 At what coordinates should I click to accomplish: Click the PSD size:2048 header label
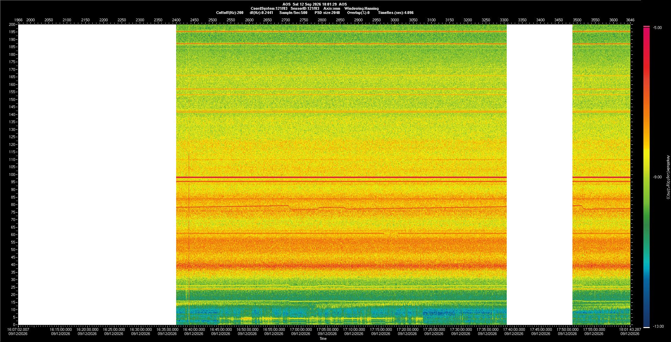pos(327,13)
